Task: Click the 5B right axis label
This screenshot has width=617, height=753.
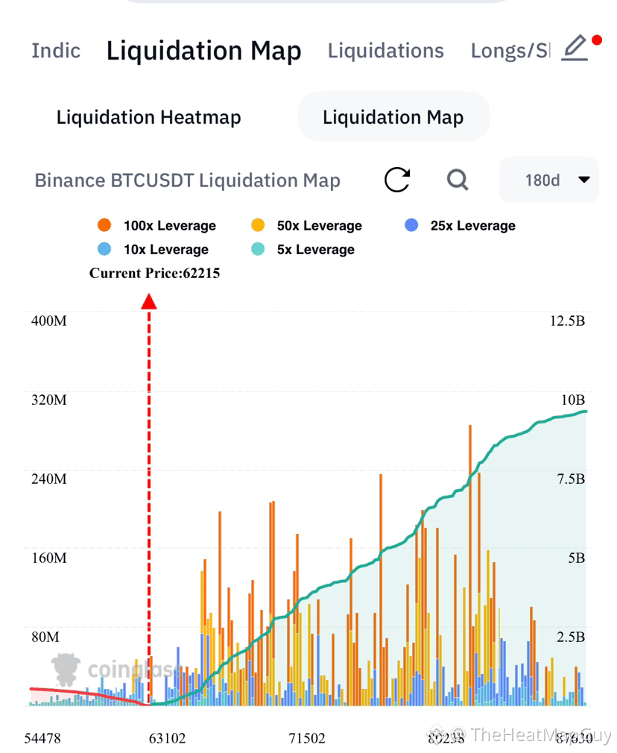Action: pos(577,558)
